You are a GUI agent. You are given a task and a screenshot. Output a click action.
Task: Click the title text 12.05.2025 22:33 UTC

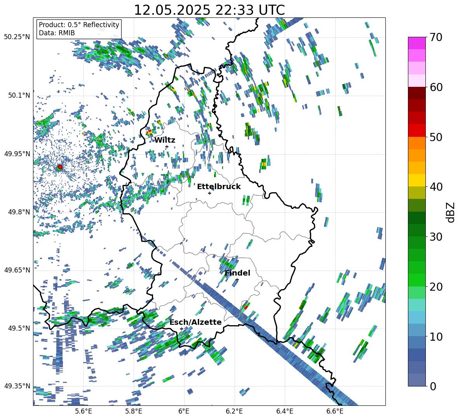tap(209, 10)
